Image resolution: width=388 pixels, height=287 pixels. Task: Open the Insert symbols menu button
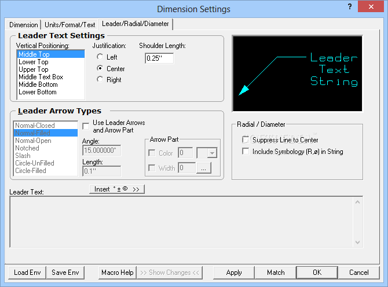117,189
